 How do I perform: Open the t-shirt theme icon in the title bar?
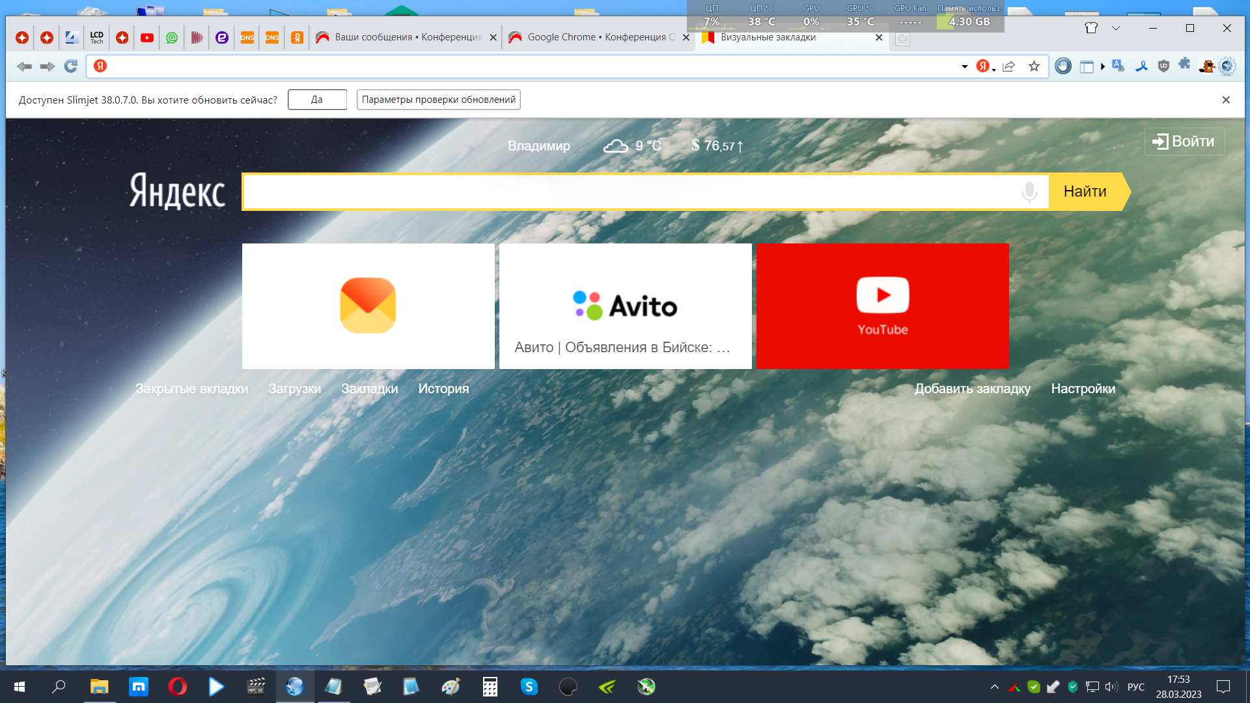[1091, 28]
